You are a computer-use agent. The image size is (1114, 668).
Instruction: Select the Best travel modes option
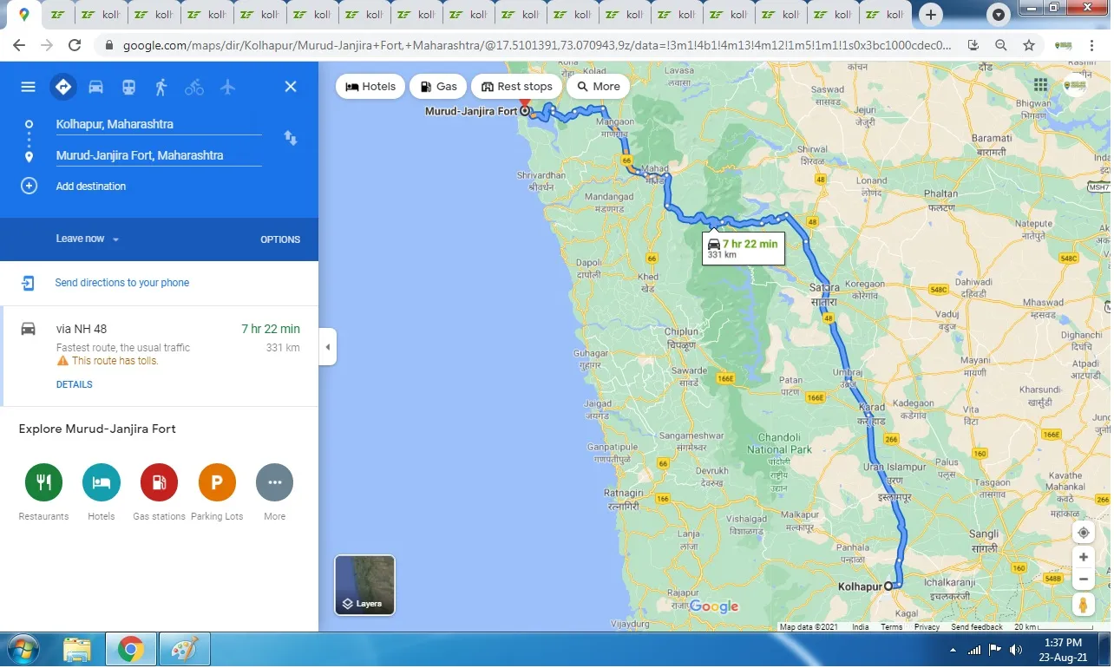[x=62, y=87]
